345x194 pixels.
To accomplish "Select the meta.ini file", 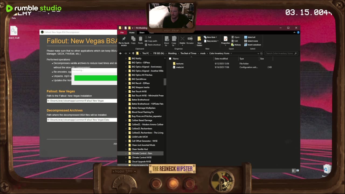I will [x=180, y=67].
